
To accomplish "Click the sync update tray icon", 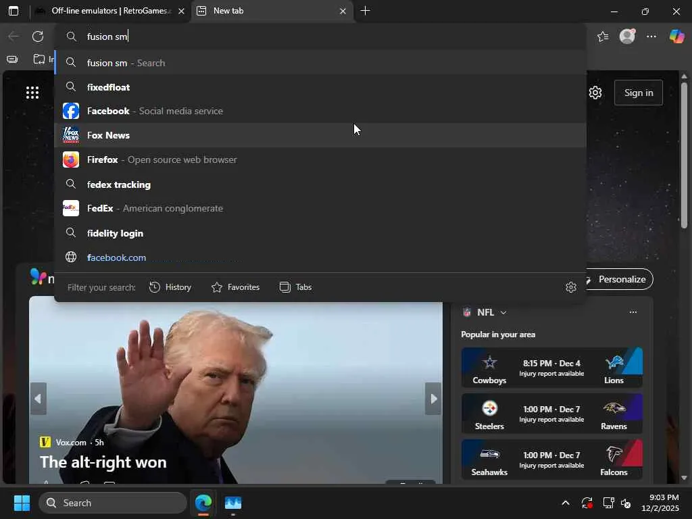I will (587, 503).
